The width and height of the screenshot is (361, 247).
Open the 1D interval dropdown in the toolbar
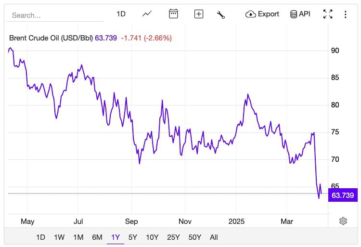[121, 14]
